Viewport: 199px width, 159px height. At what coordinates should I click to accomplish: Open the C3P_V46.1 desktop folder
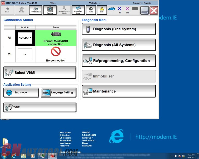point(5,143)
